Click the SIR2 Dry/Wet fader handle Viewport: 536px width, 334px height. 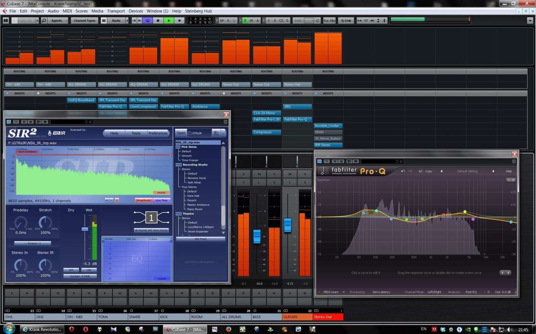point(85,229)
